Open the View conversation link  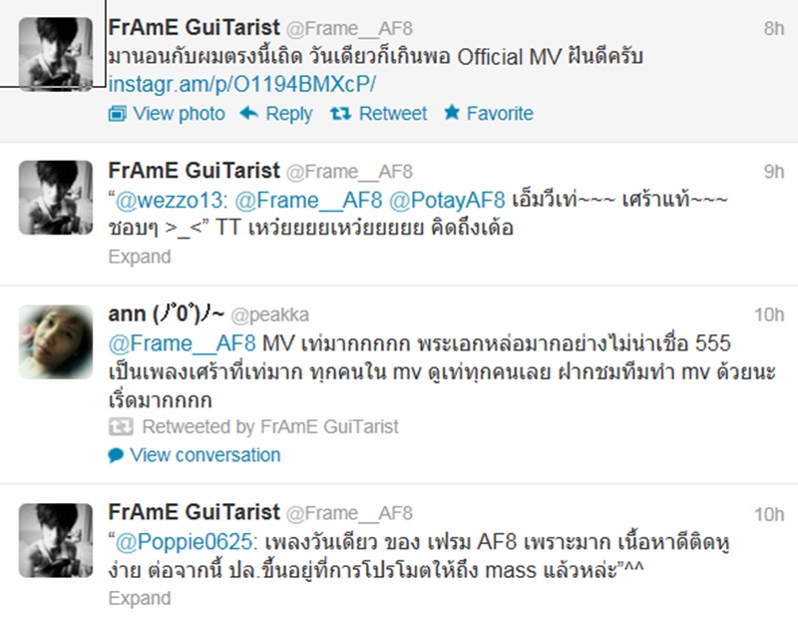pos(205,454)
